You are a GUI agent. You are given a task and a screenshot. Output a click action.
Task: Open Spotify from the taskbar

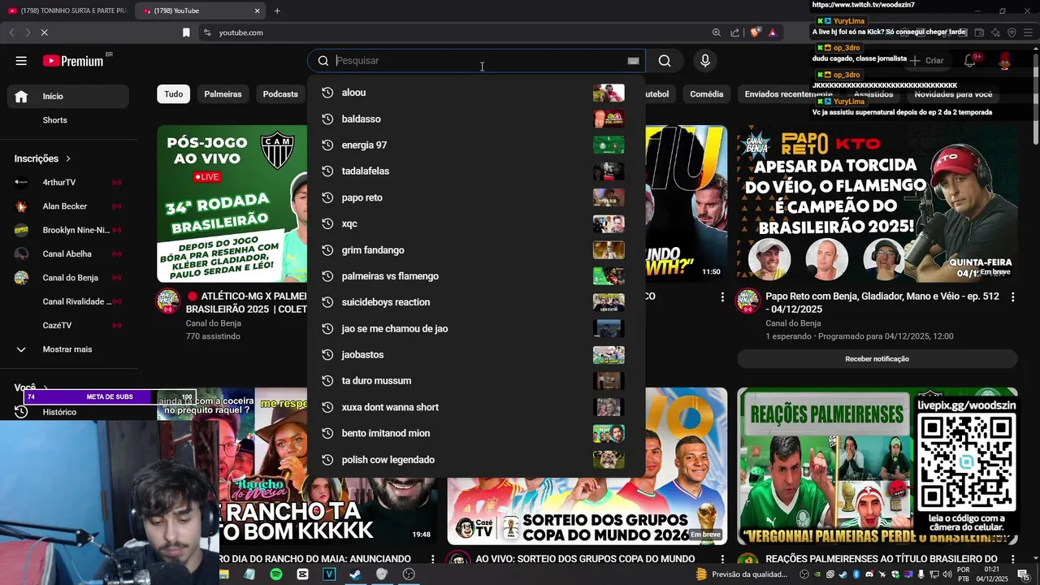coord(276,574)
